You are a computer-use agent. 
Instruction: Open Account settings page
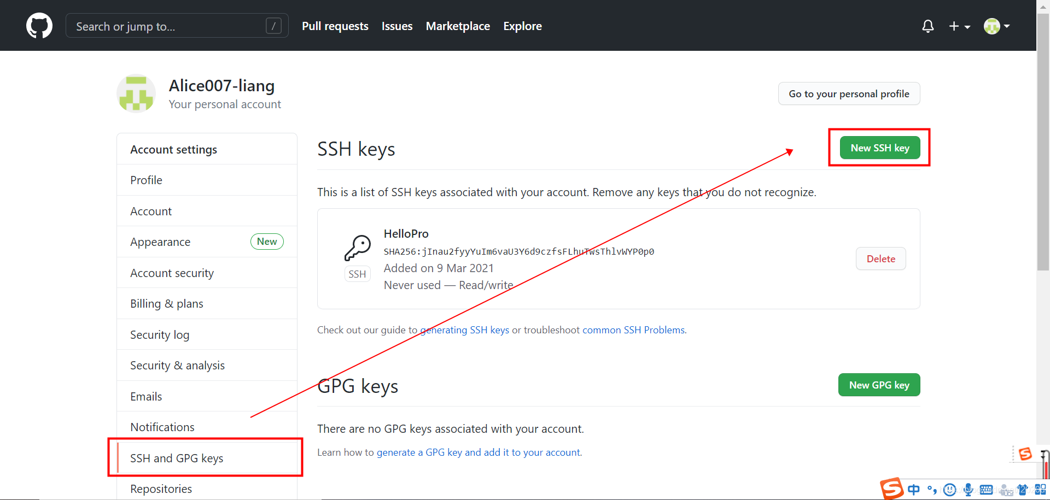click(x=207, y=211)
